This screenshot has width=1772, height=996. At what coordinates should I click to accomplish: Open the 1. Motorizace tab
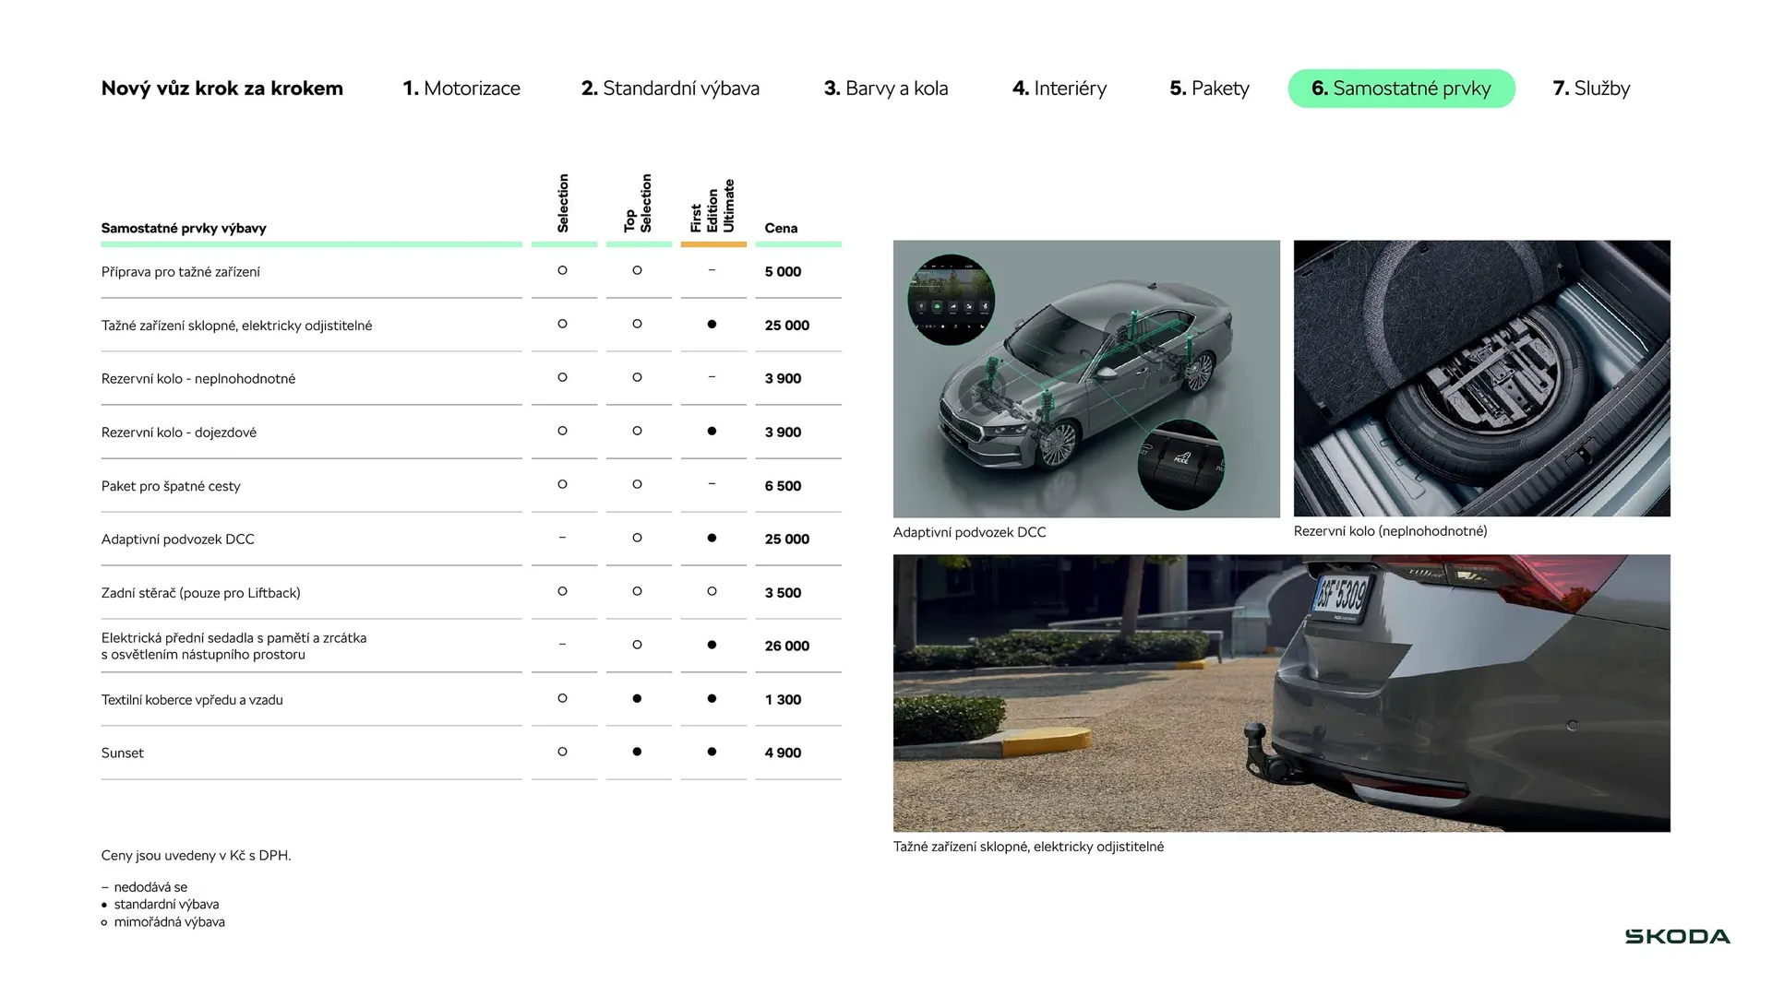pos(461,89)
